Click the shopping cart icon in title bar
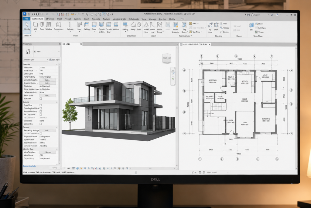The image size is (311, 208). tap(272, 15)
